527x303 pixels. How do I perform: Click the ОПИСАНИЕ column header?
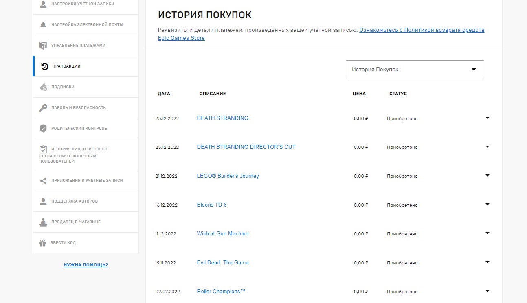pos(213,94)
